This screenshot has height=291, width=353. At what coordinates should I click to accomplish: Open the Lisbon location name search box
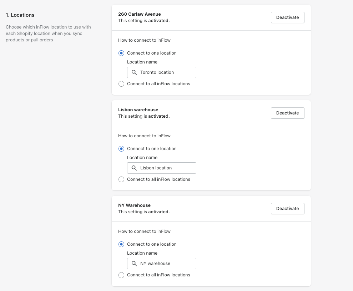point(162,168)
